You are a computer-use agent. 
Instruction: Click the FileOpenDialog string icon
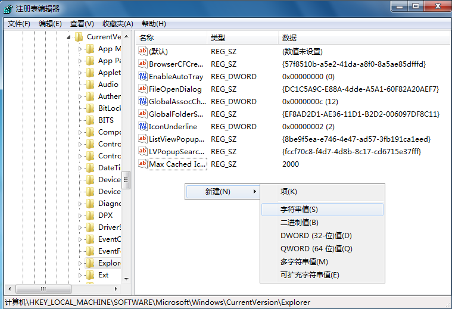pyautogui.click(x=142, y=89)
